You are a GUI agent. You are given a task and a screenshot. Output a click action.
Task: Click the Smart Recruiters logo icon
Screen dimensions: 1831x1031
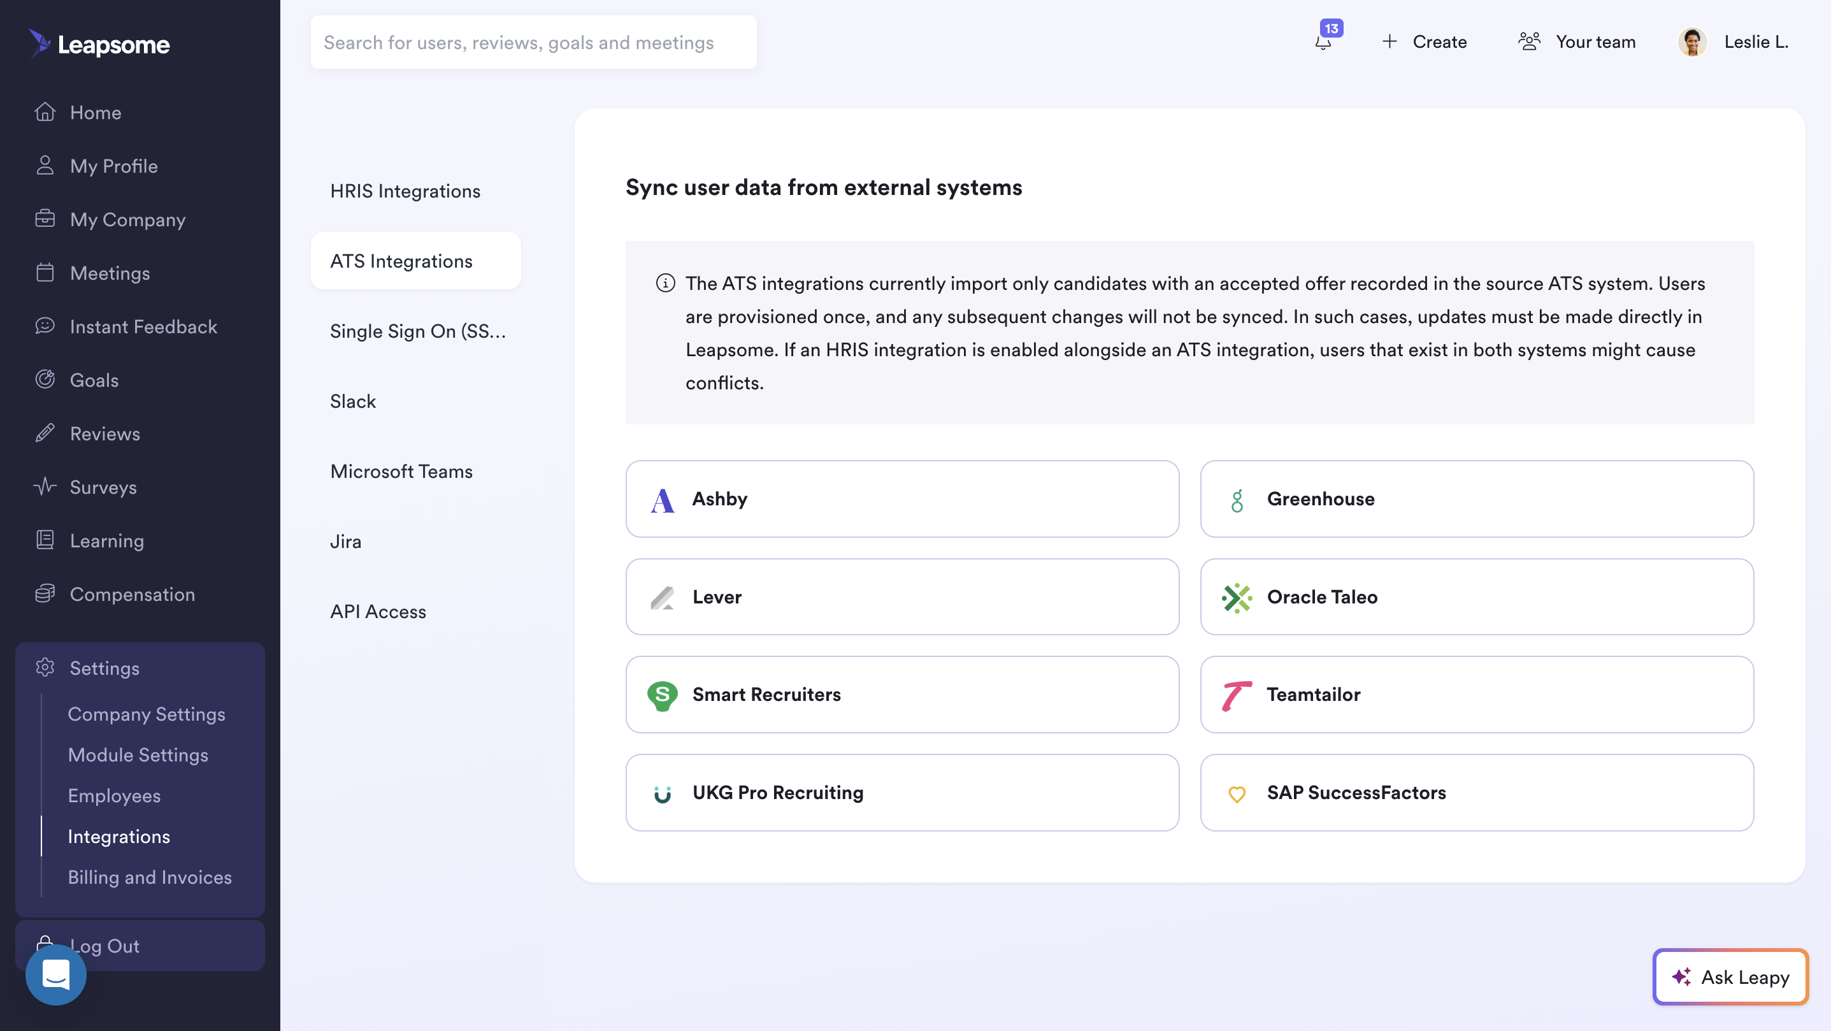pos(663,695)
